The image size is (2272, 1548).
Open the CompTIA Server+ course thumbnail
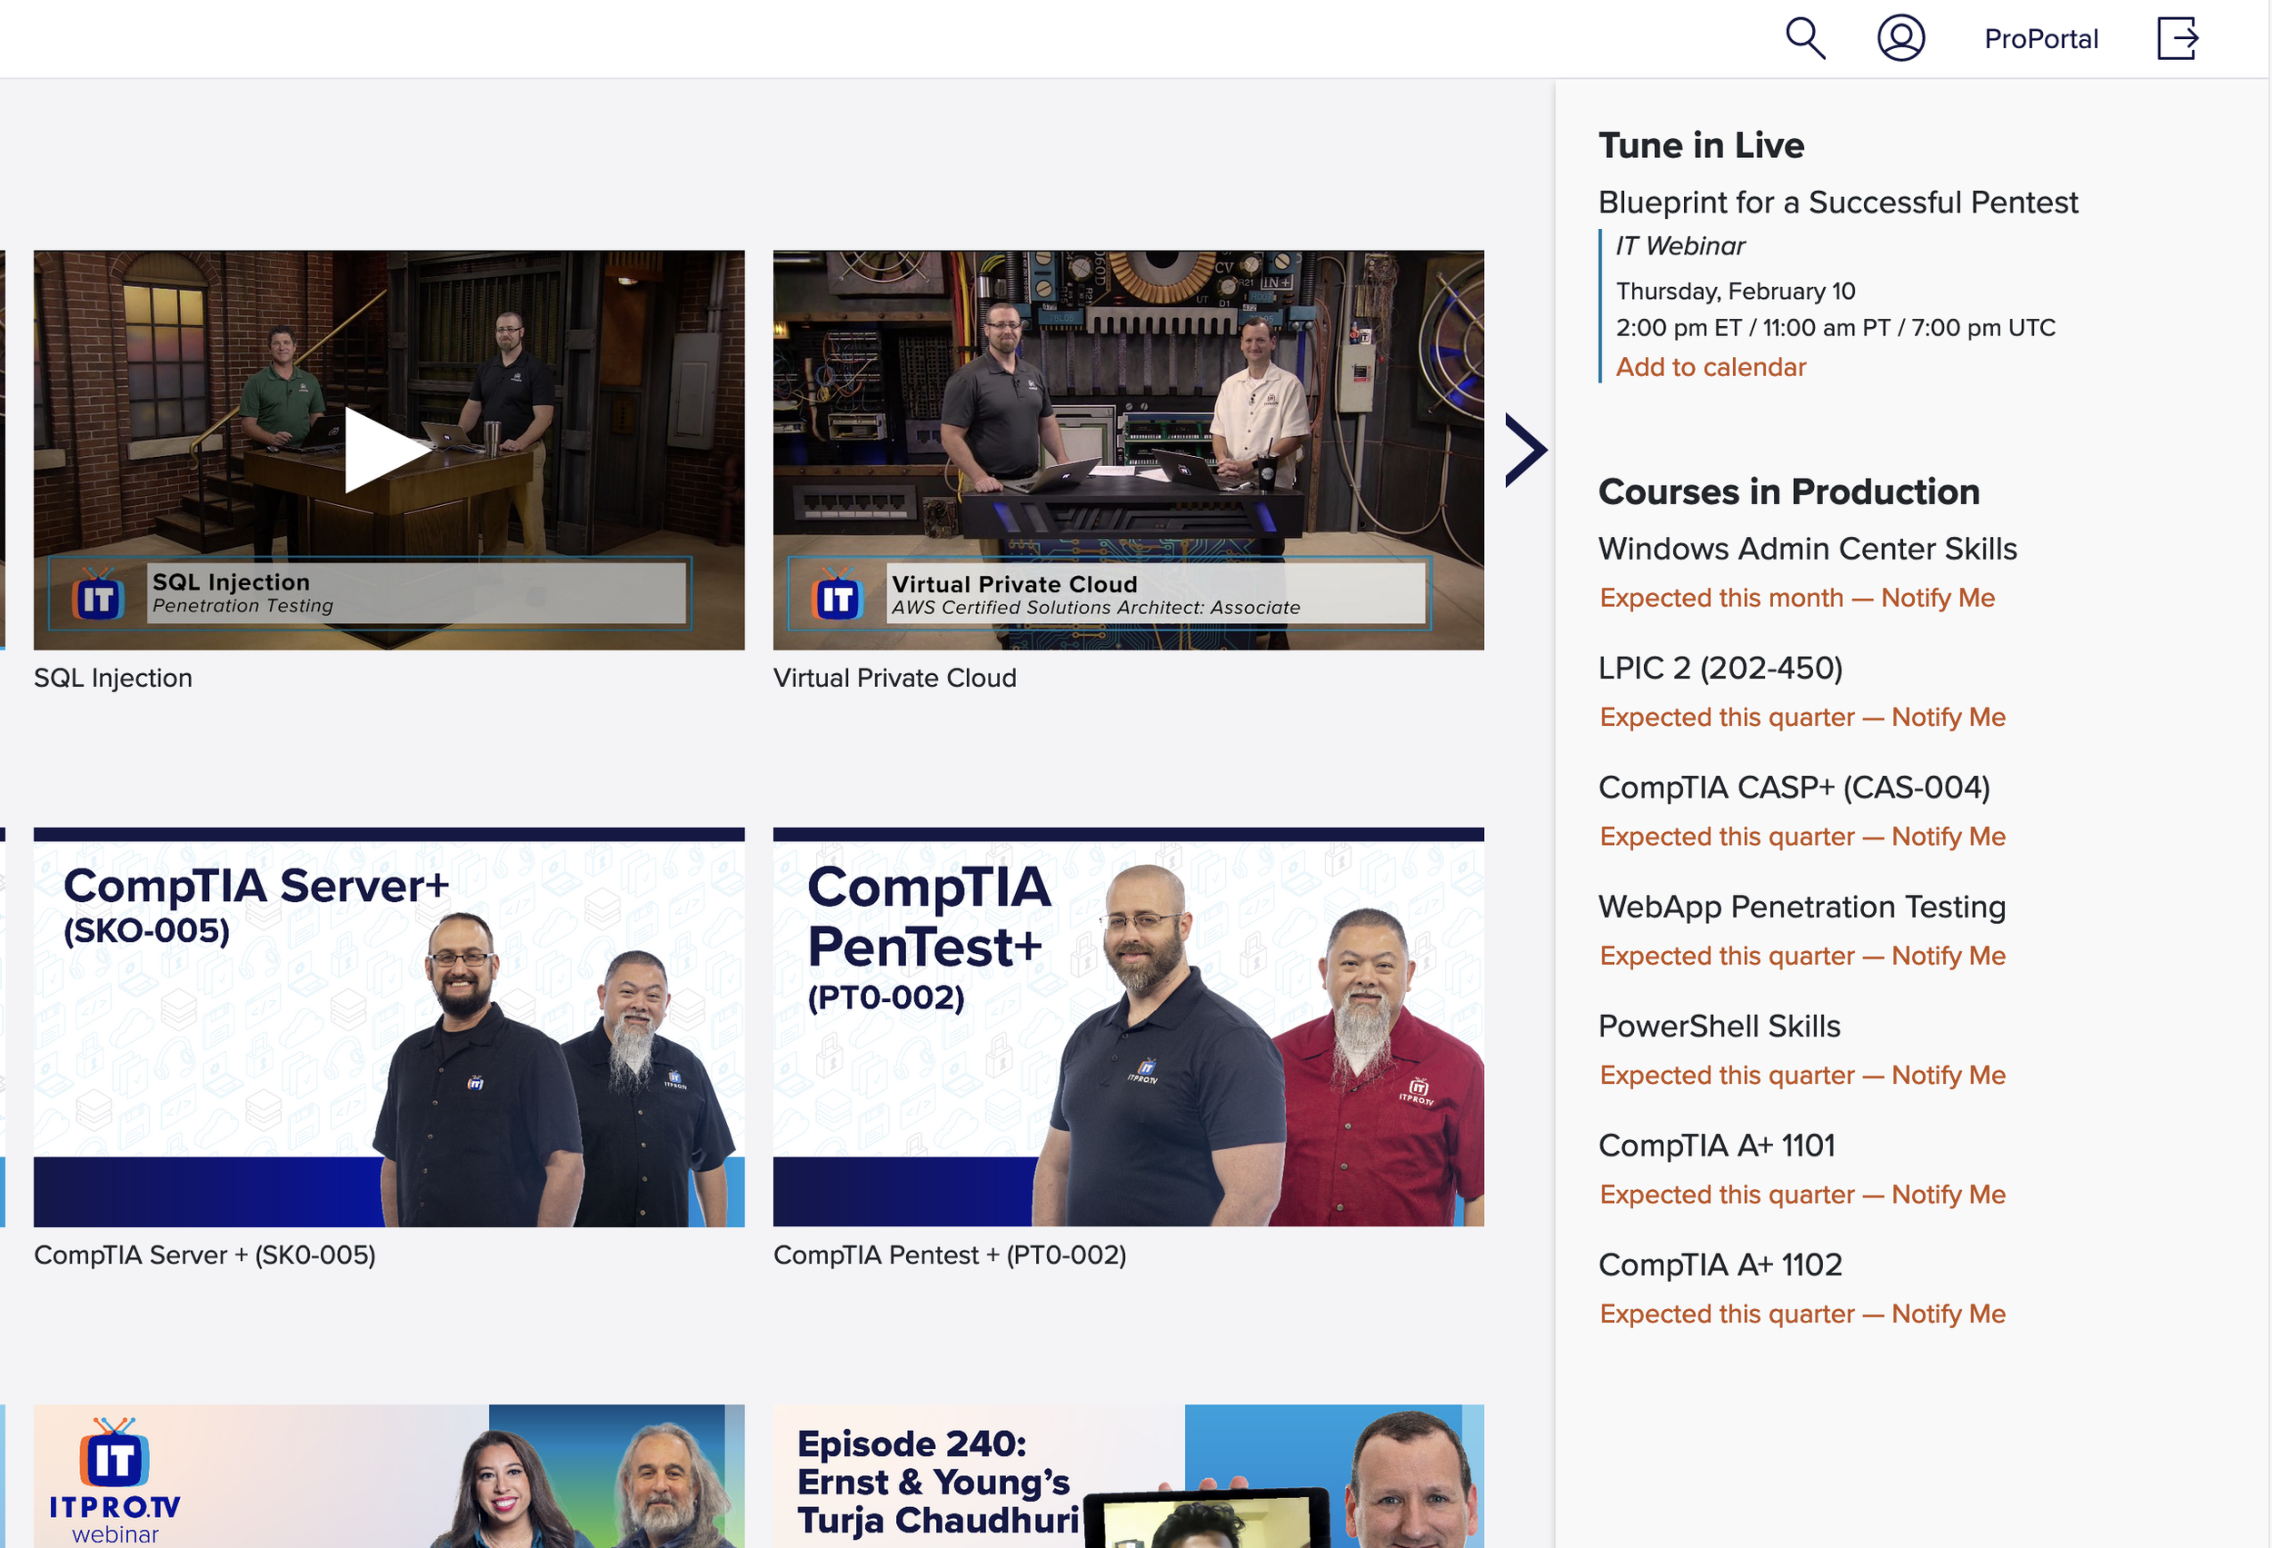click(389, 1027)
